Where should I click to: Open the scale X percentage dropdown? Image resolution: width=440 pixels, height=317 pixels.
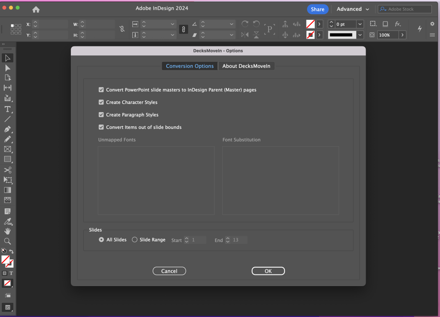pyautogui.click(x=173, y=24)
